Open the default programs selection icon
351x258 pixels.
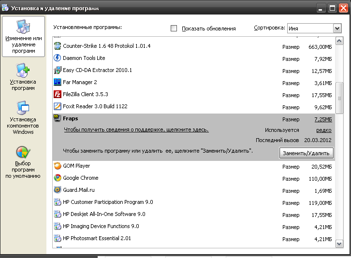23,152
